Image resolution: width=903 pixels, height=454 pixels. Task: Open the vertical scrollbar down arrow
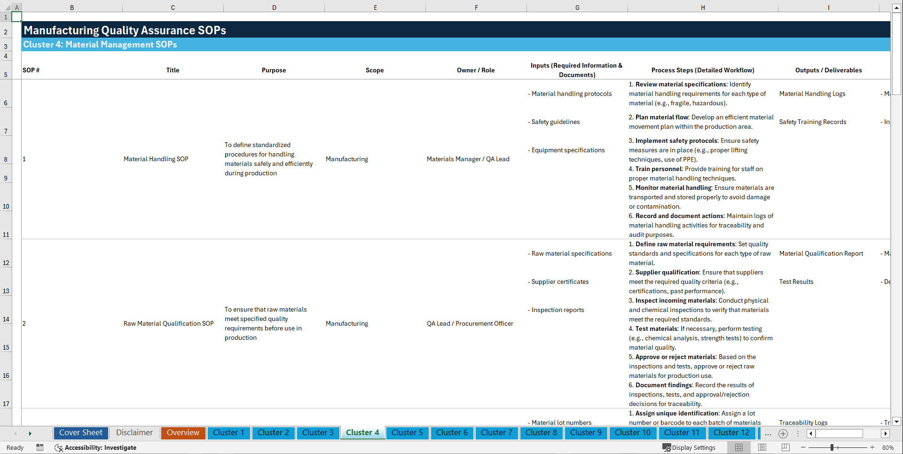[x=897, y=422]
